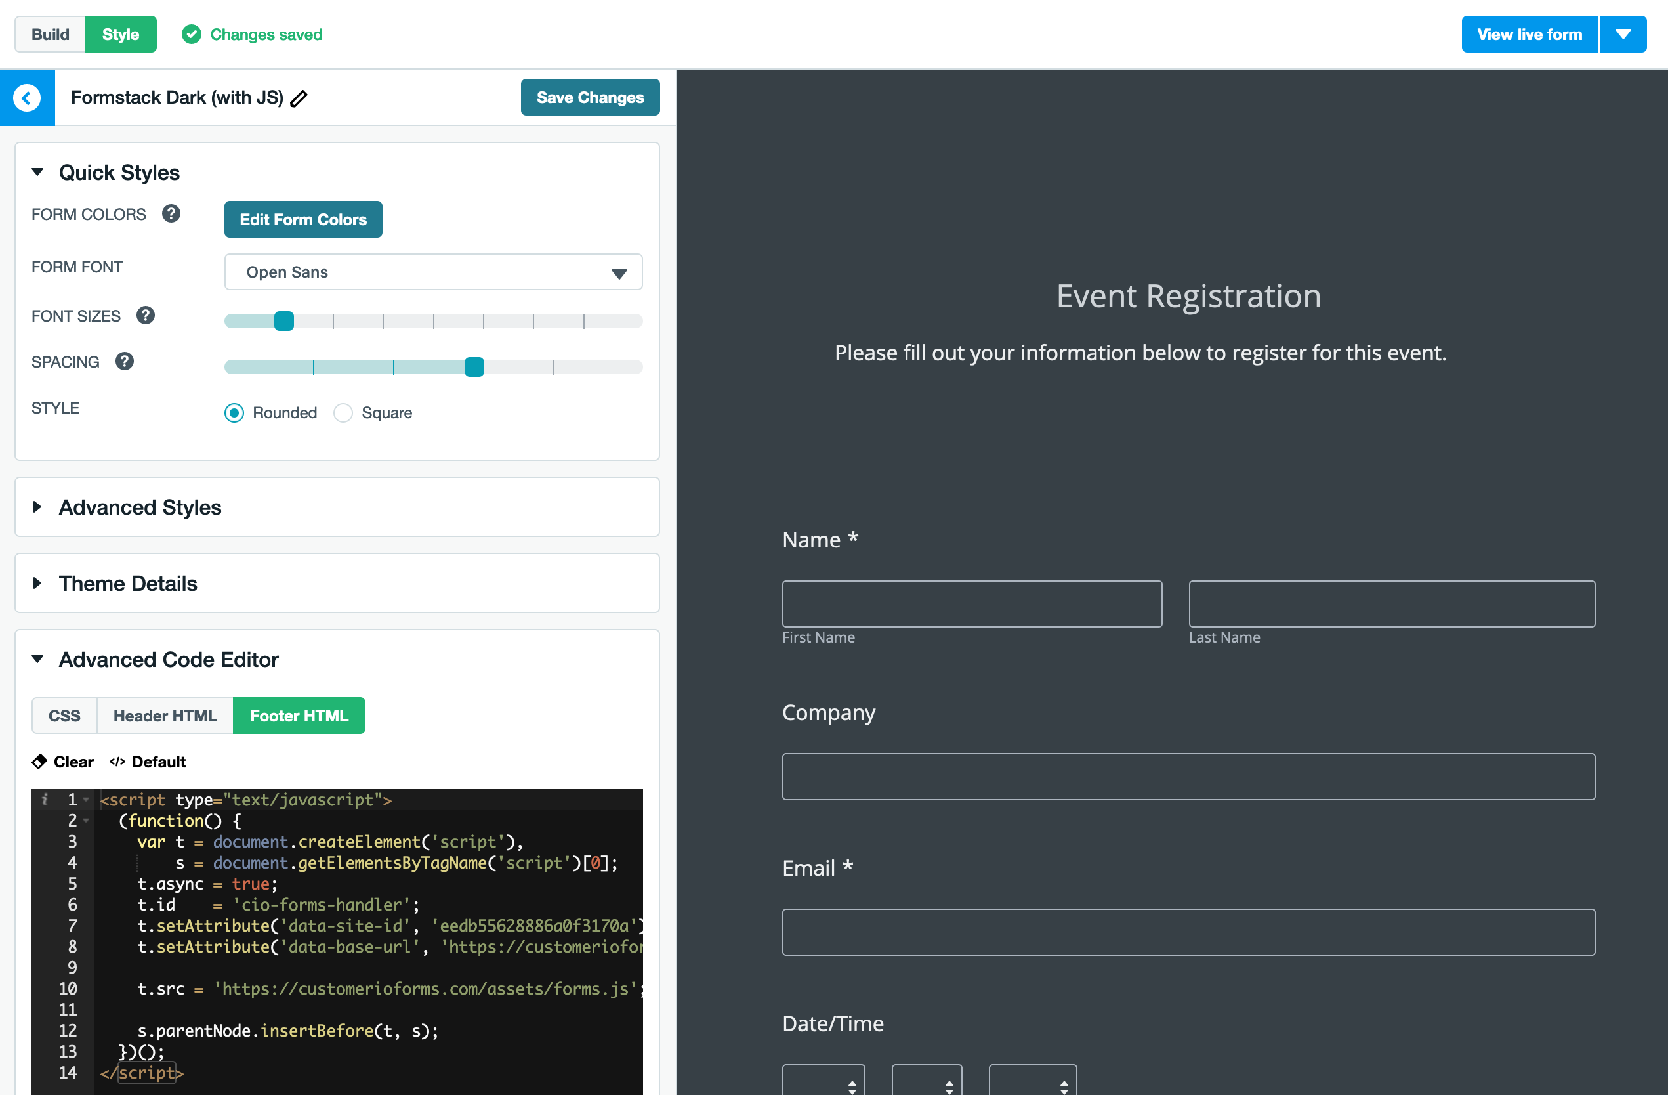Click the edit/pencil icon next to theme name
The image size is (1668, 1095).
coord(302,95)
